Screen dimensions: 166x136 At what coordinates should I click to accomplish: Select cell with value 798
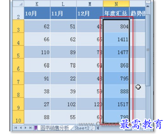point(116,117)
